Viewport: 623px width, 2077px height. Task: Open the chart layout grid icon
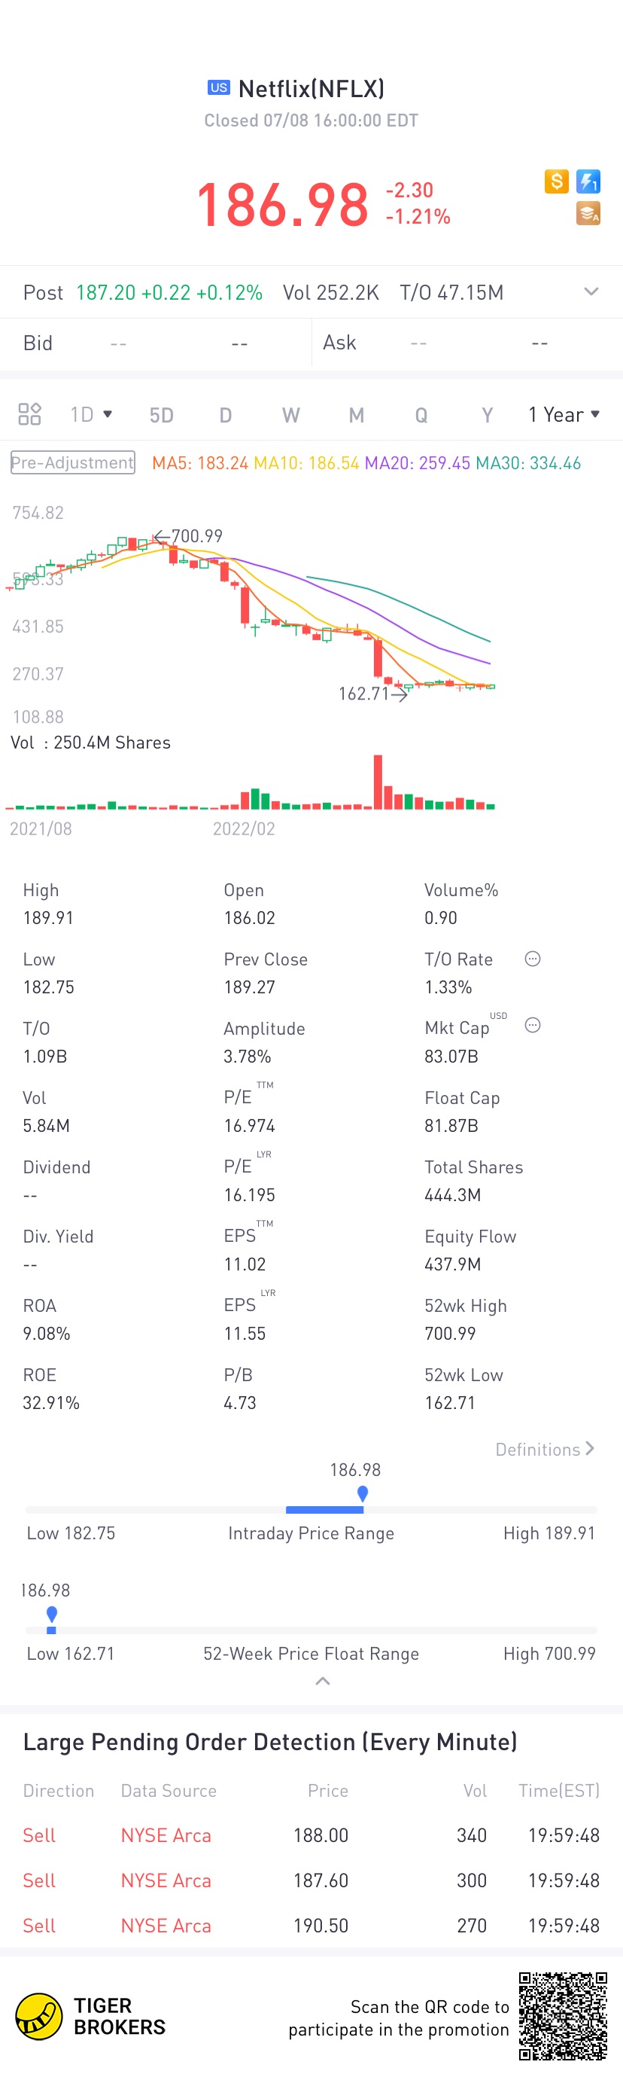(30, 414)
